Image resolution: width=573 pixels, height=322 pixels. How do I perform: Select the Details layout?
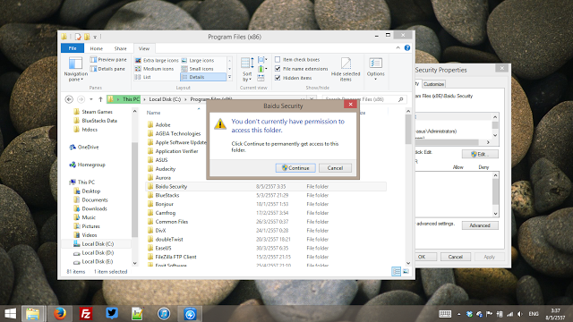(x=203, y=77)
